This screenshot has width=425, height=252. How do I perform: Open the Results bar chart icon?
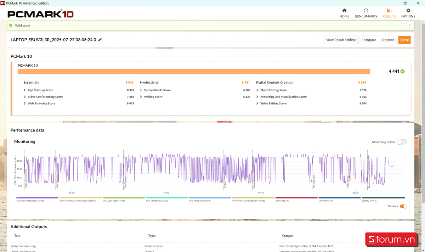coord(389,11)
